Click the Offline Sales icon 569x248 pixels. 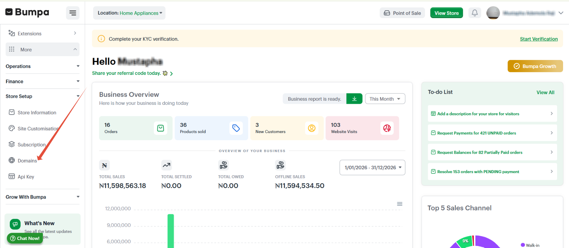tap(280, 165)
